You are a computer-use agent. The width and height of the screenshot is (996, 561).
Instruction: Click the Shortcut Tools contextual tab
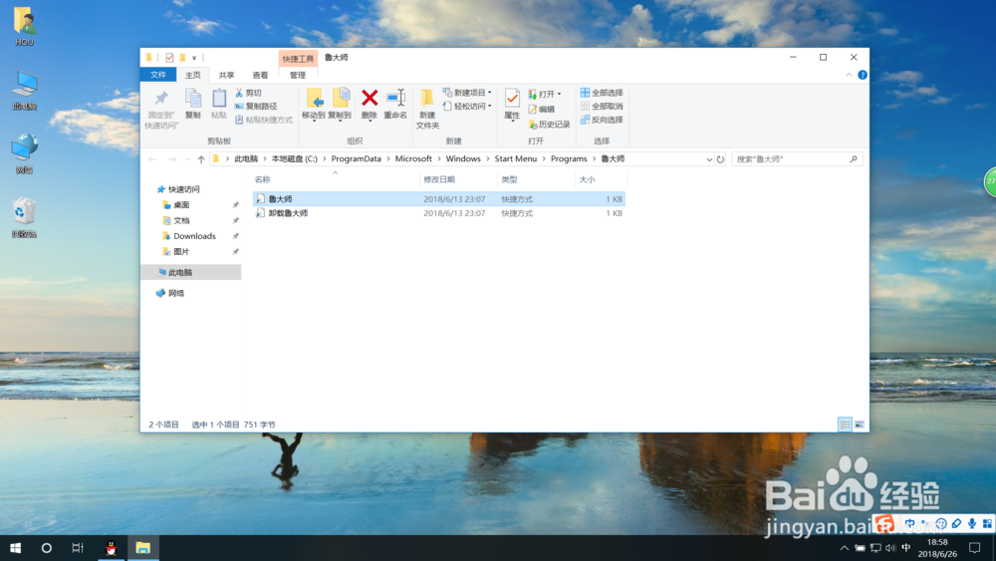tap(297, 59)
